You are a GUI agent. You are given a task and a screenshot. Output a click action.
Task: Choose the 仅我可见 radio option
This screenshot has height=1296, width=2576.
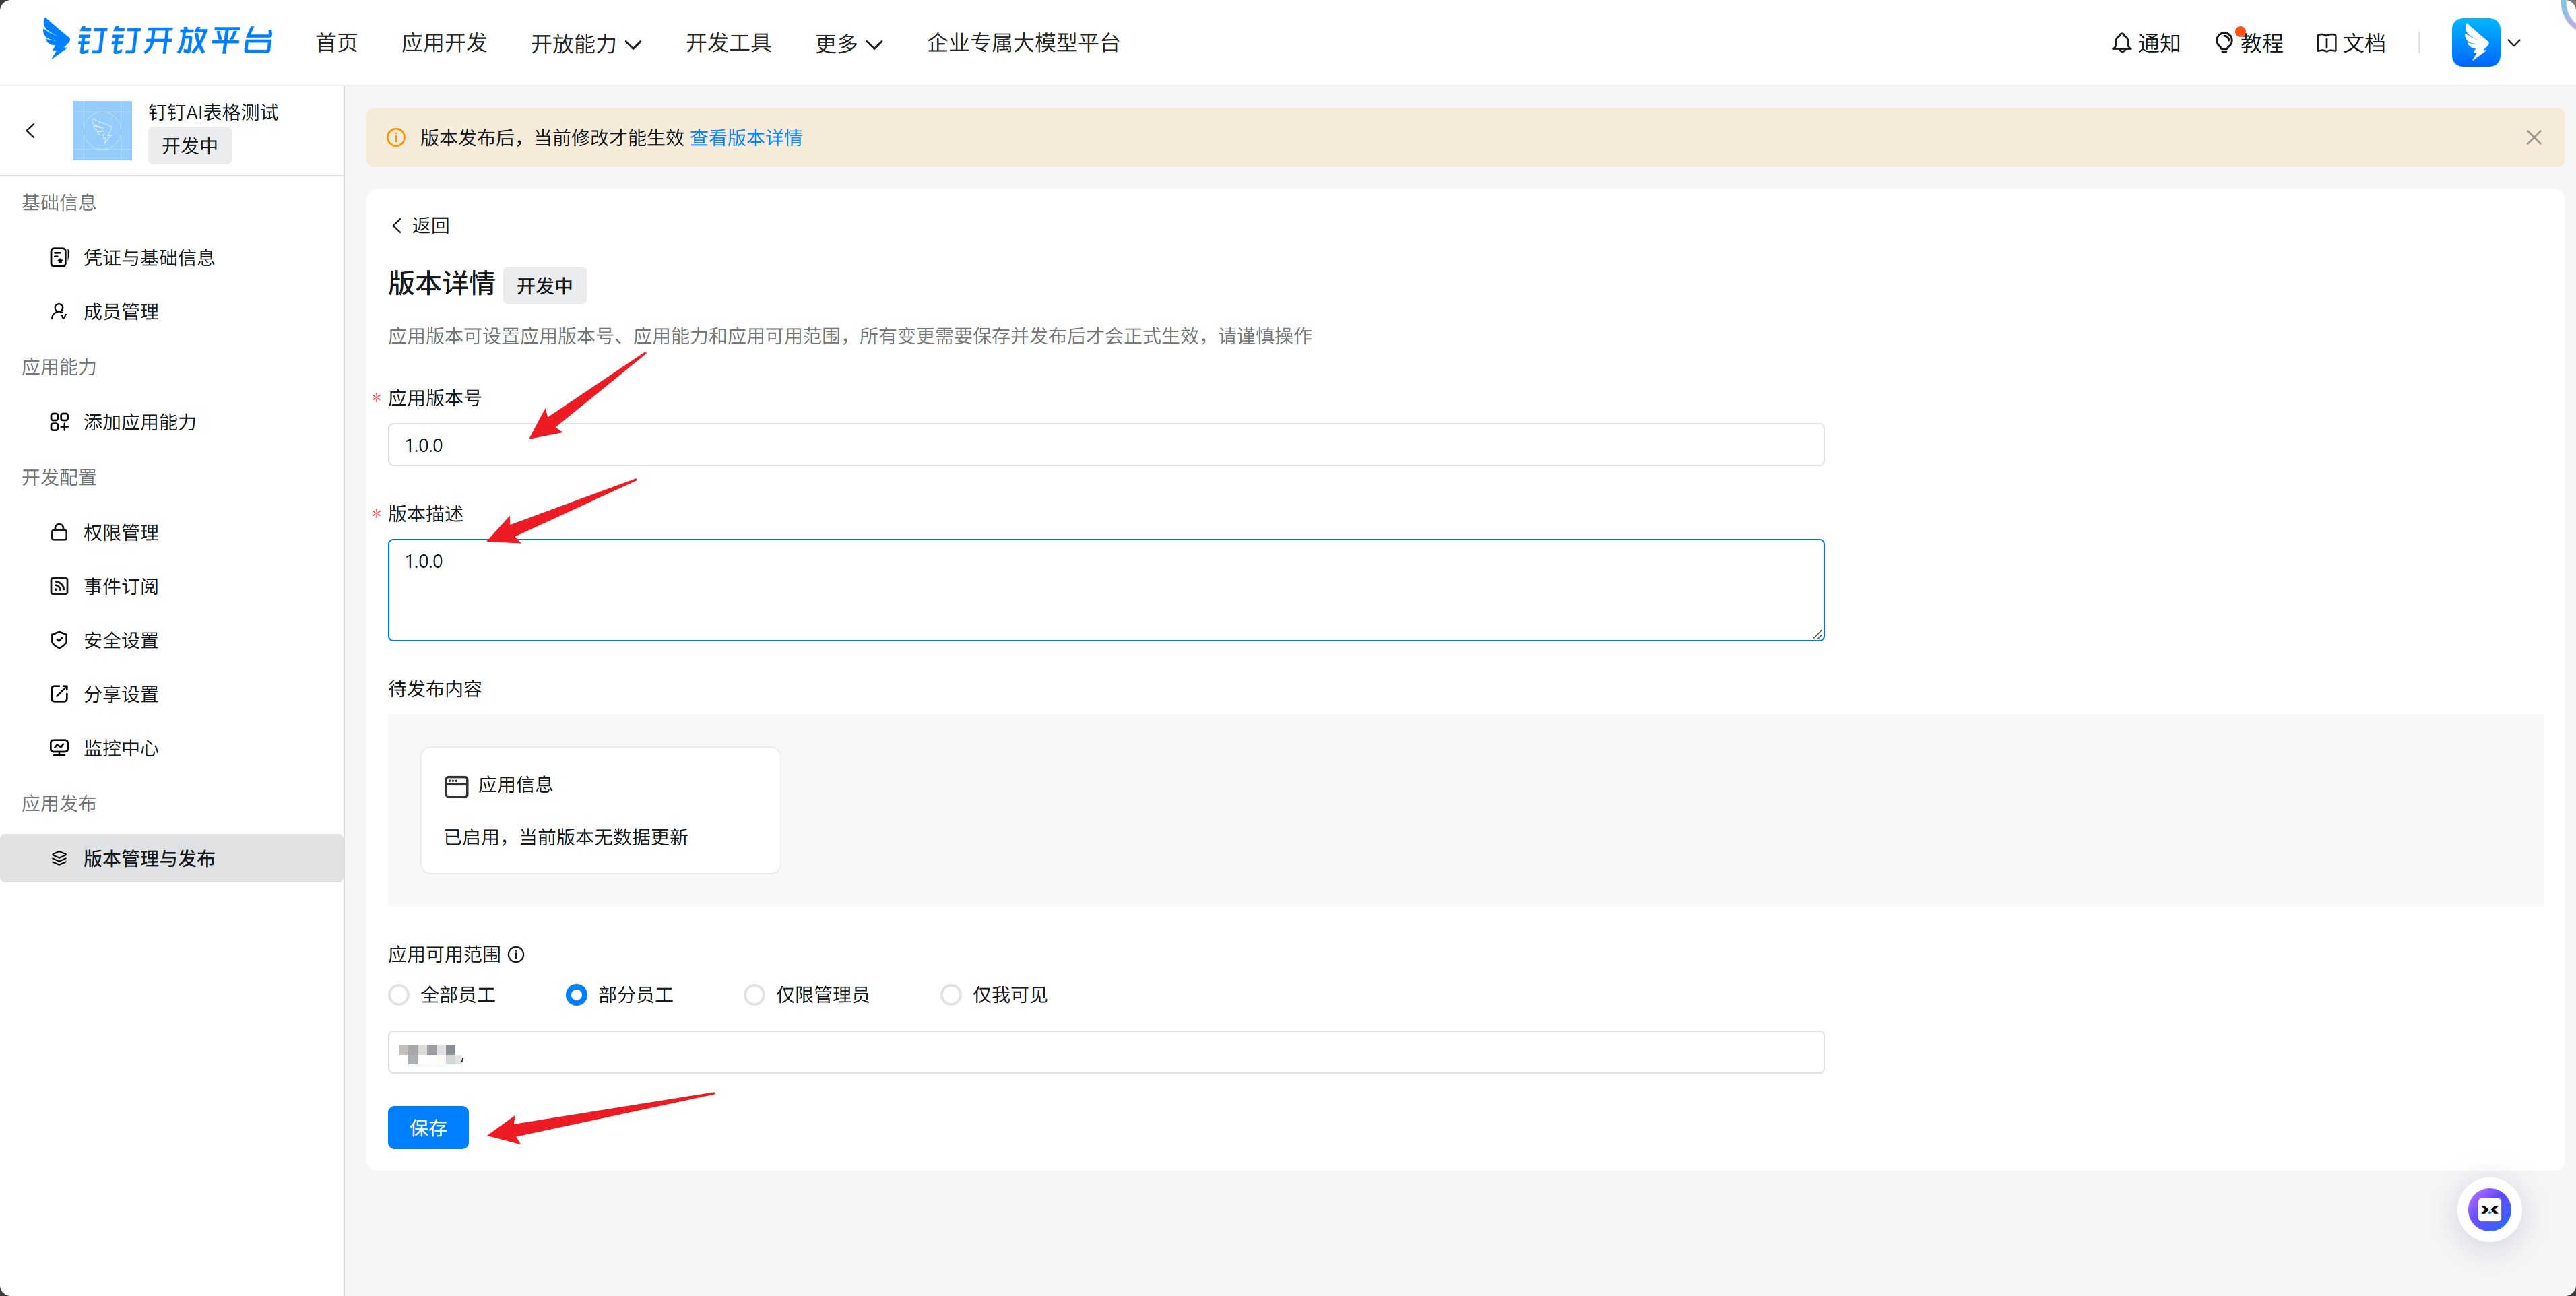point(951,995)
